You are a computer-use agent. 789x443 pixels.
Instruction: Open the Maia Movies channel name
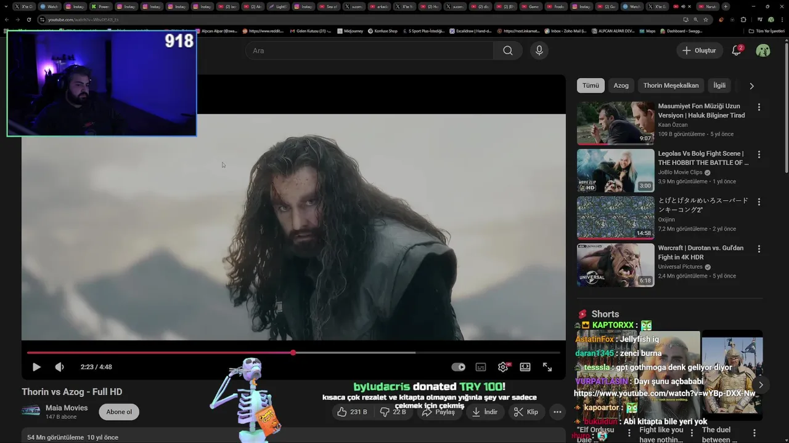coord(67,408)
